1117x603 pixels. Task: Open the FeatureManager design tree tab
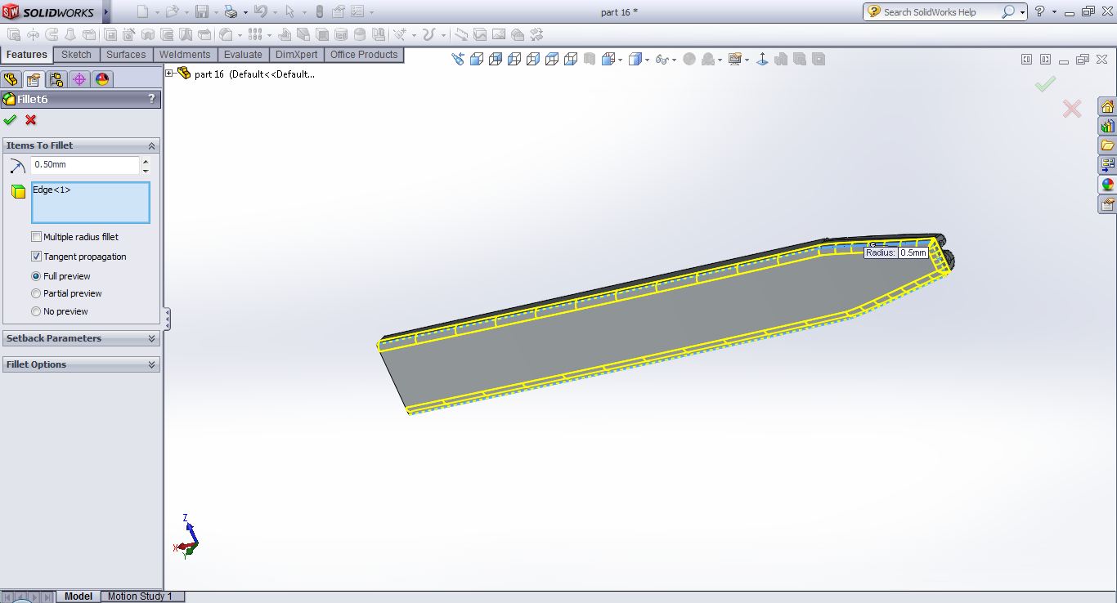11,79
